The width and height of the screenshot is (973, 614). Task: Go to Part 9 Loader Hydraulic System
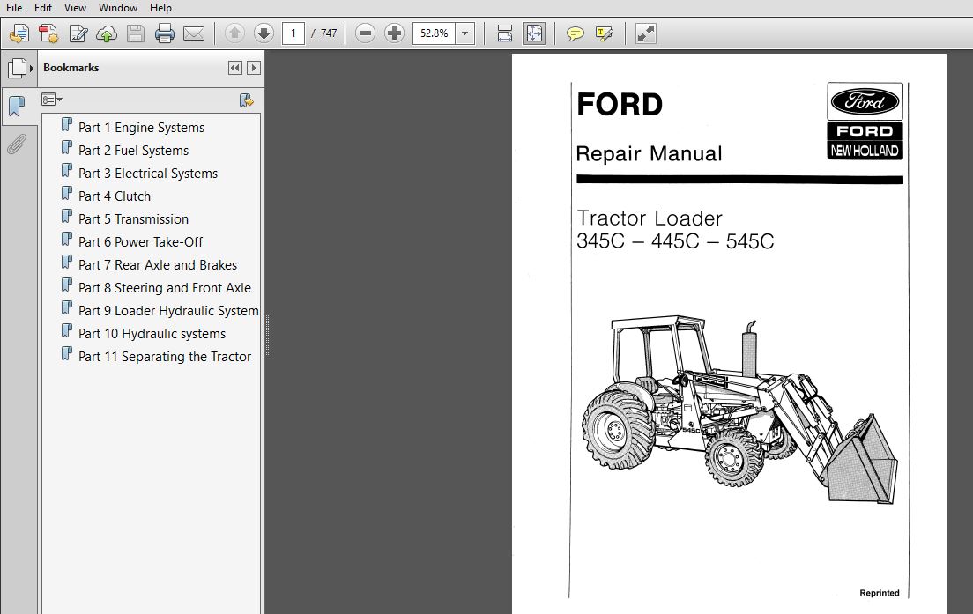point(168,311)
